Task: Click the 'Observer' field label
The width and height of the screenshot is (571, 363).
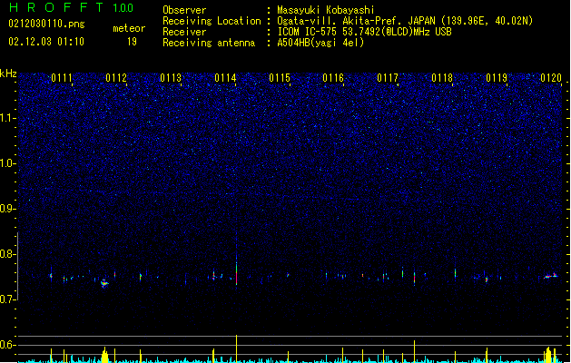Action: click(184, 10)
